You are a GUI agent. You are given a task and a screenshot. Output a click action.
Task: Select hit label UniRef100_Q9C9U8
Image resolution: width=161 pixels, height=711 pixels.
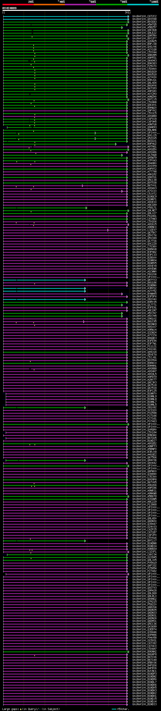[144, 30]
